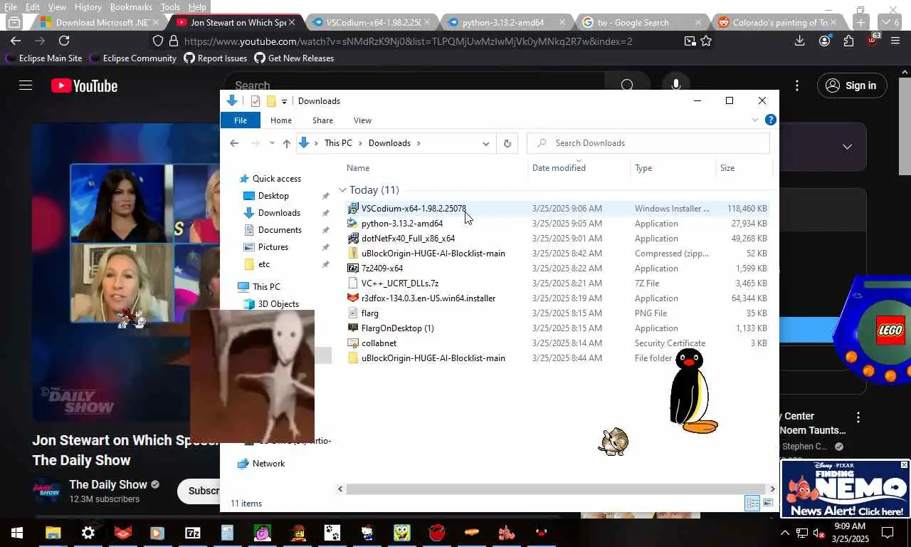Click the chevron after Downloads in breadcrumb
The width and height of the screenshot is (911, 547).
coord(418,143)
